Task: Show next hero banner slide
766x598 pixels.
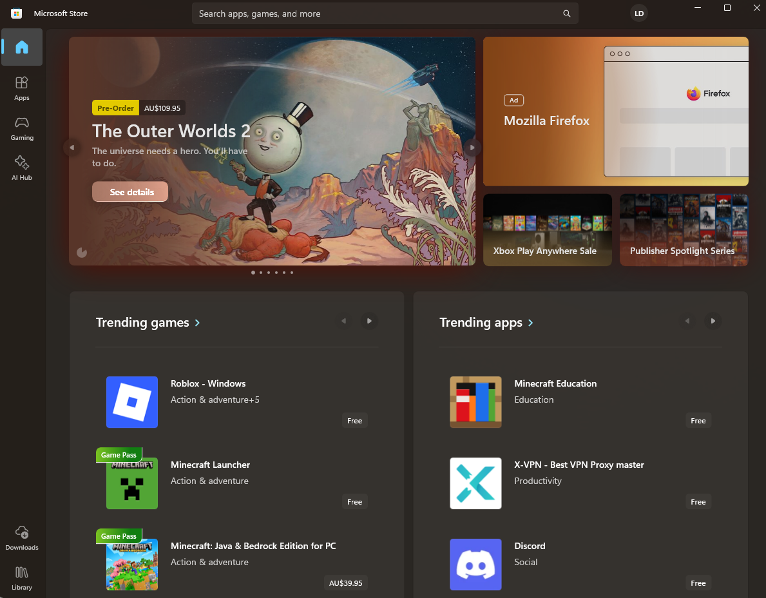Action: [x=472, y=148]
